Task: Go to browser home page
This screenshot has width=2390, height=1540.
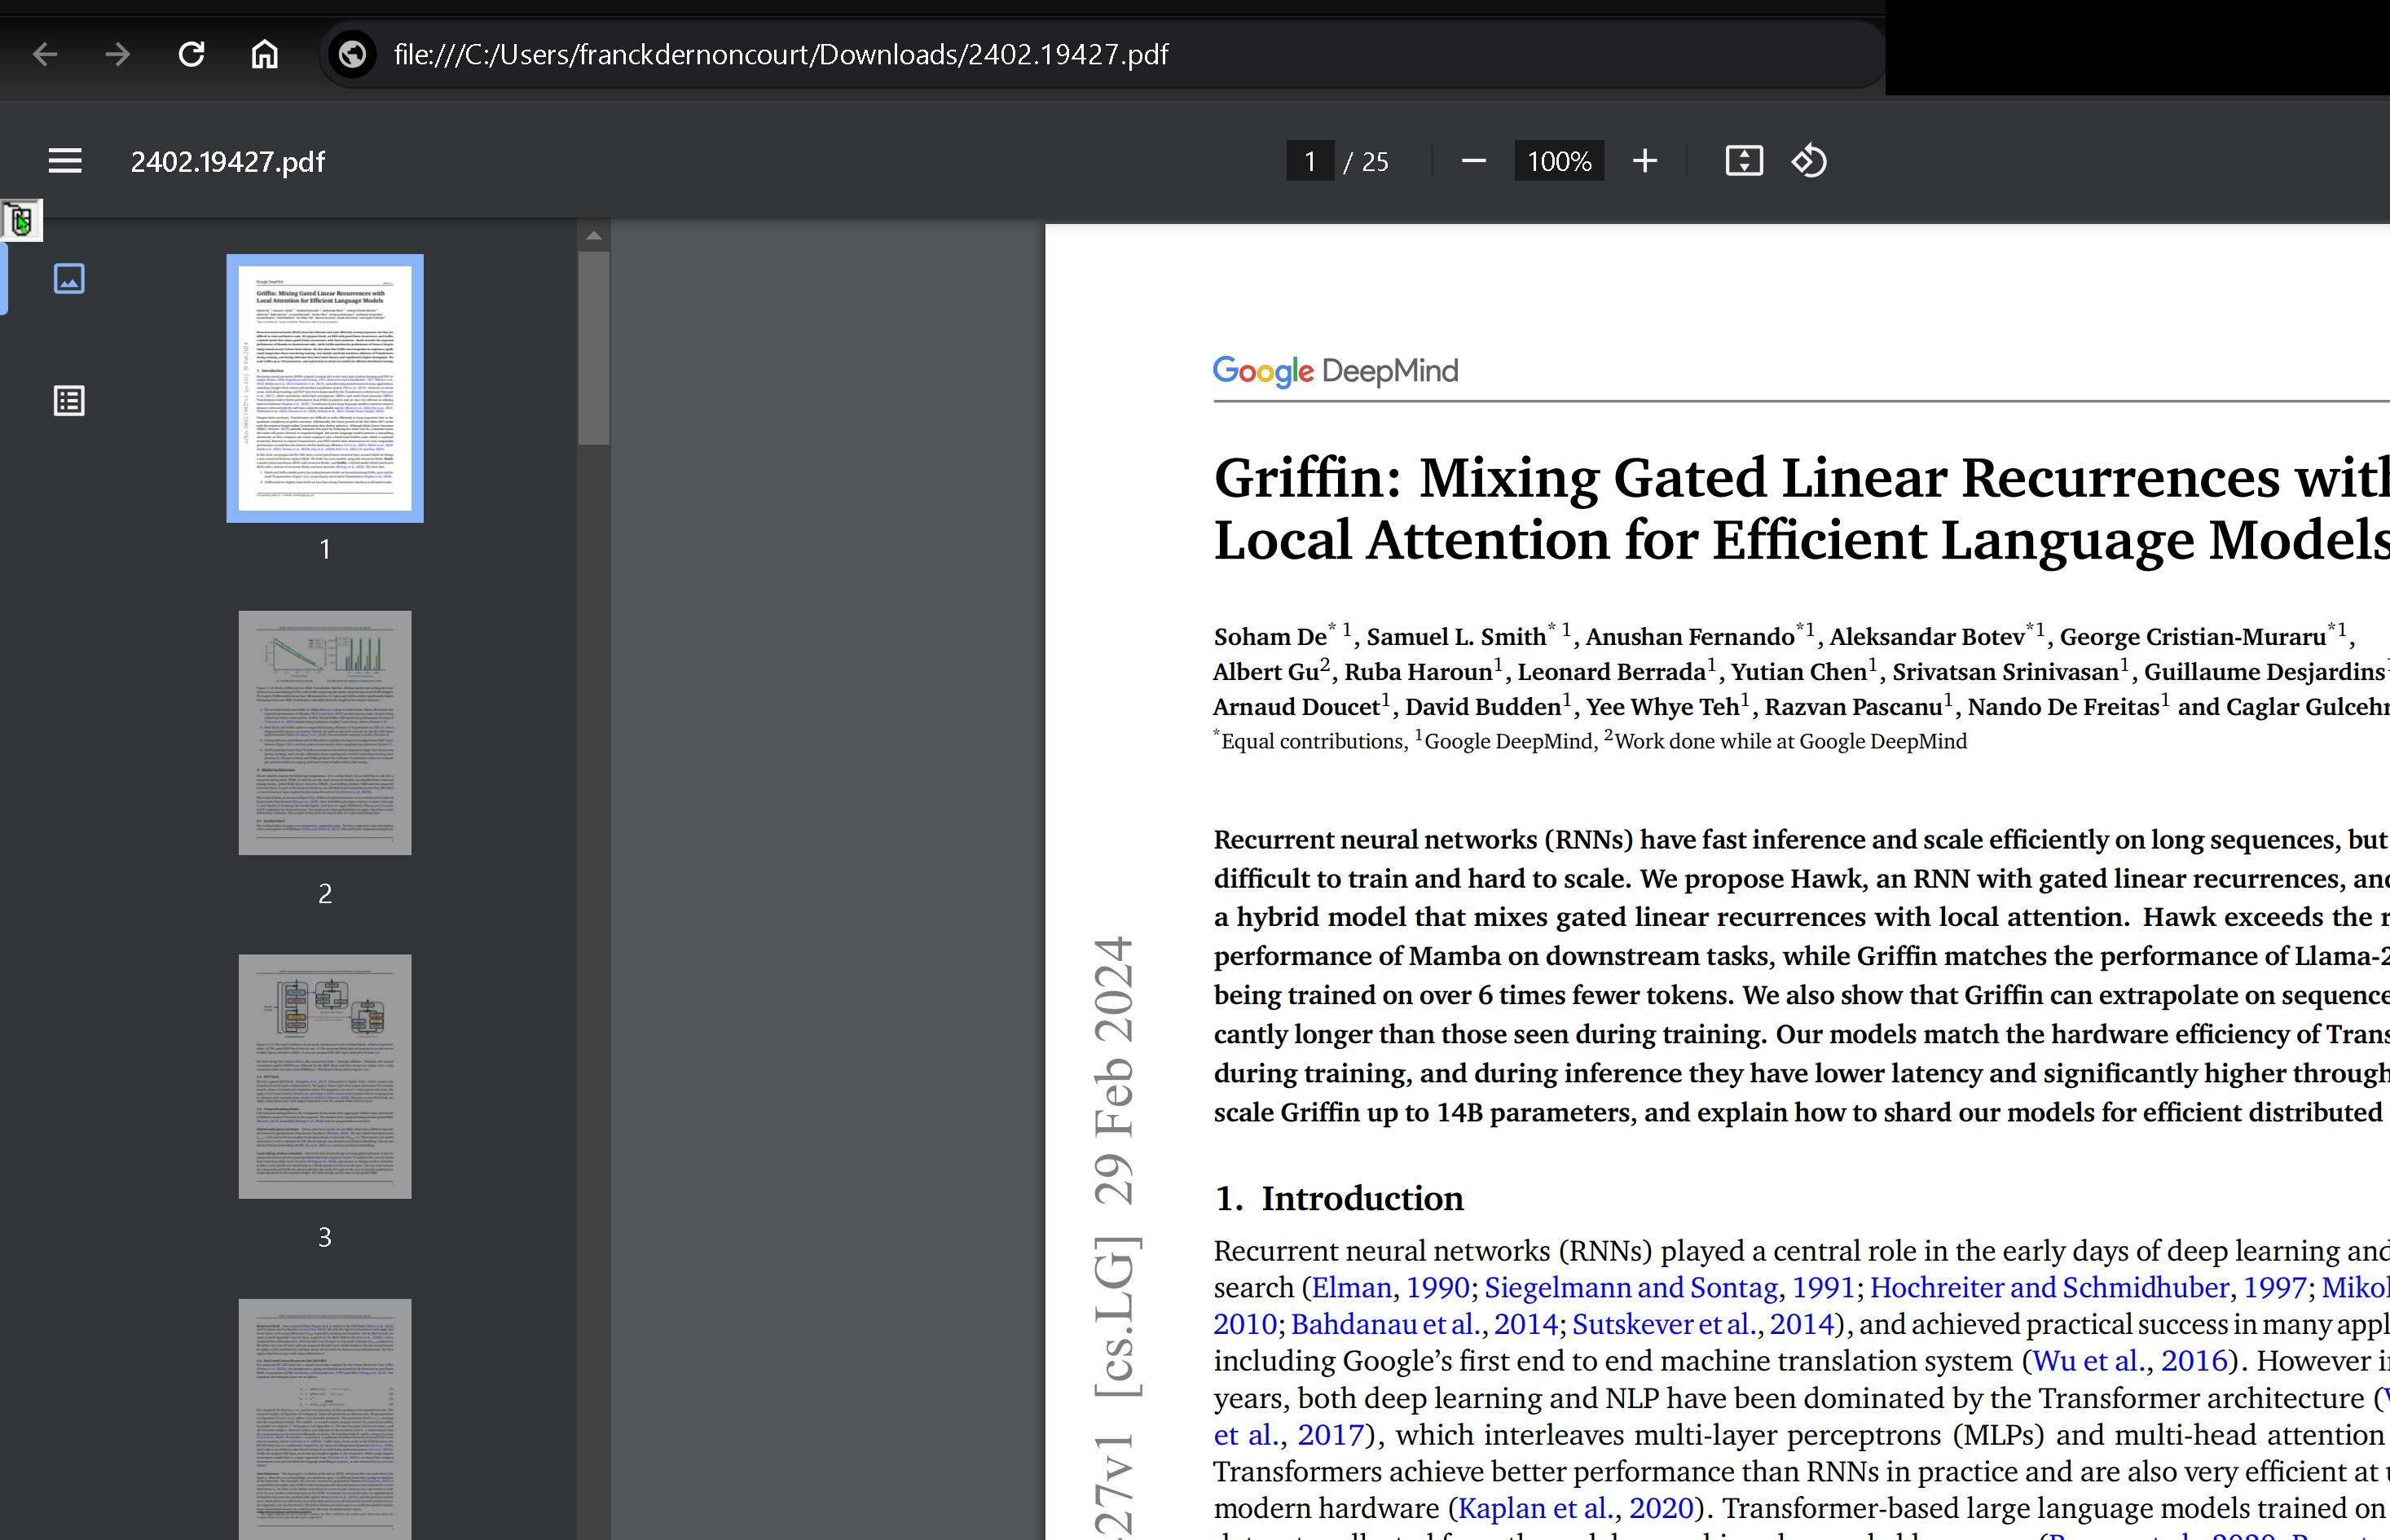Action: click(264, 54)
